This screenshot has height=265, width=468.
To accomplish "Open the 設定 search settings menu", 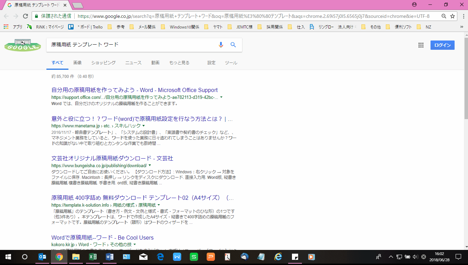I will point(211,63).
